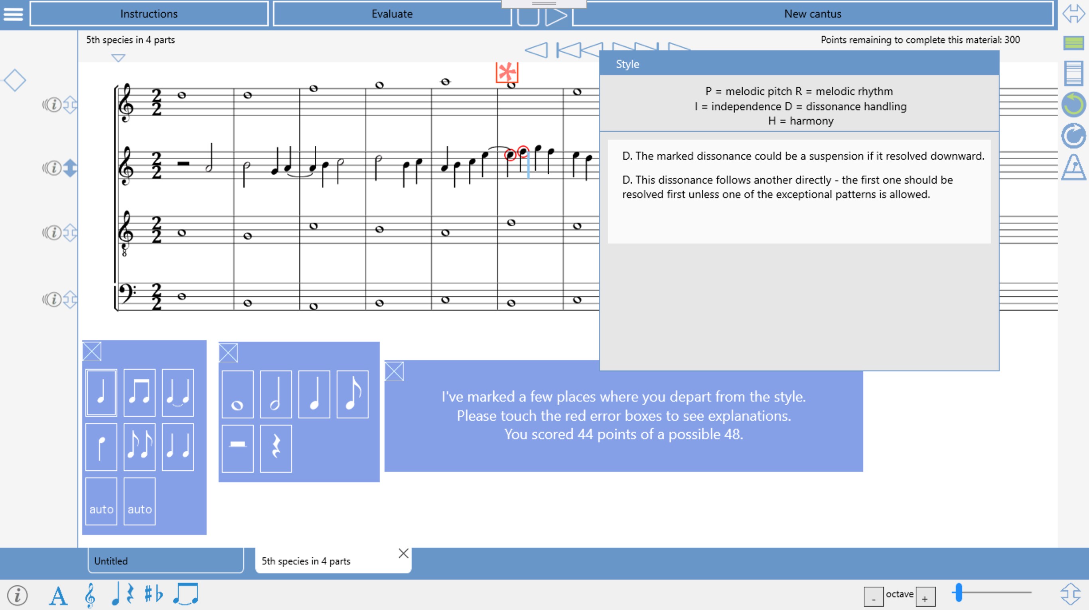
Task: Expand the small triangle above the score
Action: pos(119,57)
